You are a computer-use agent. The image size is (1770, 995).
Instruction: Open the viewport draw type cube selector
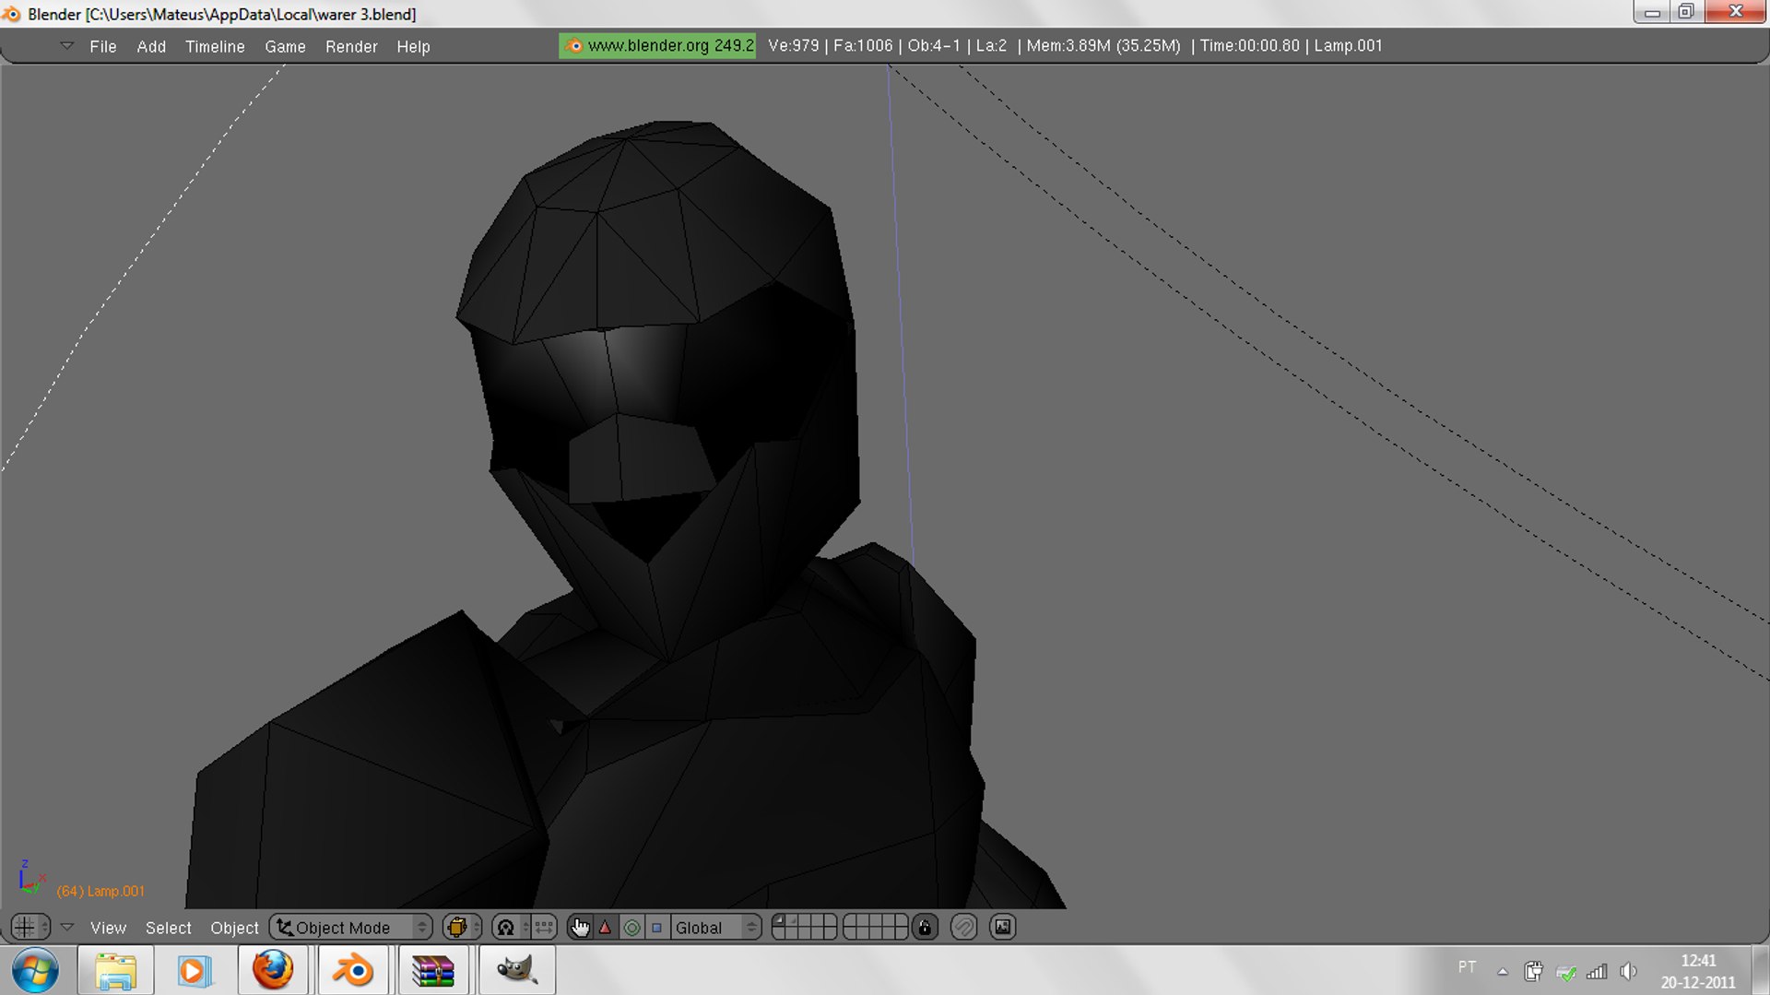pos(460,927)
